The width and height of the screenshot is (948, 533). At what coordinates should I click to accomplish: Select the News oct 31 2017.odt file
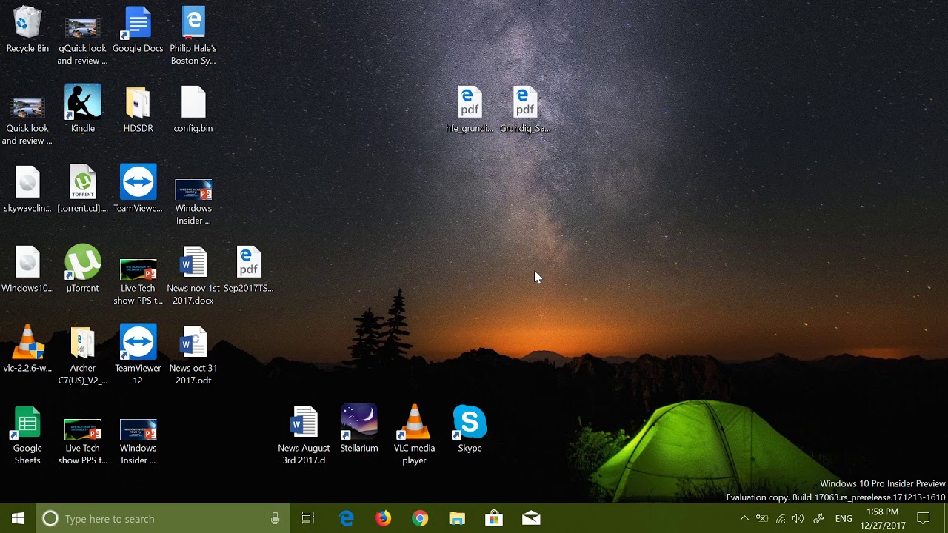pyautogui.click(x=193, y=355)
